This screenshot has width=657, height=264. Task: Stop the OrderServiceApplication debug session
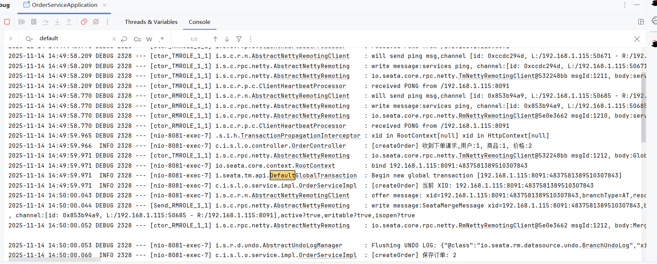(x=7, y=22)
